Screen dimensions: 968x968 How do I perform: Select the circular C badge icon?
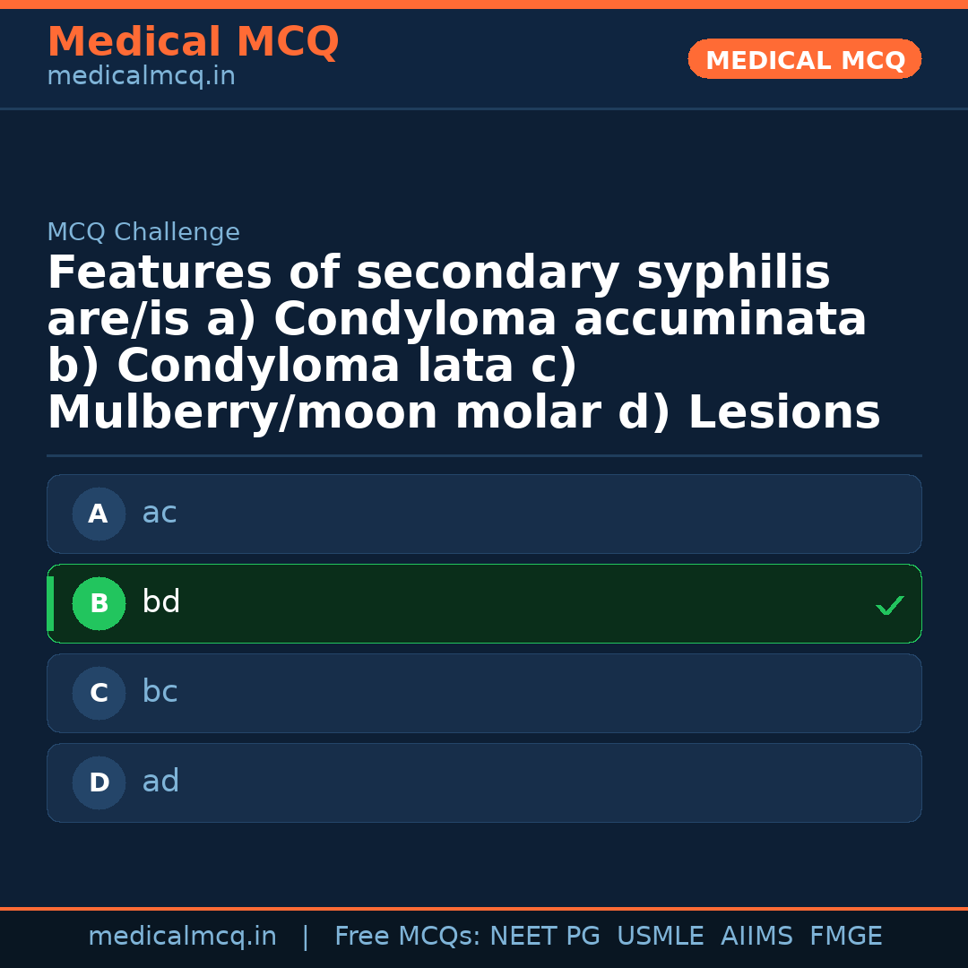point(99,693)
